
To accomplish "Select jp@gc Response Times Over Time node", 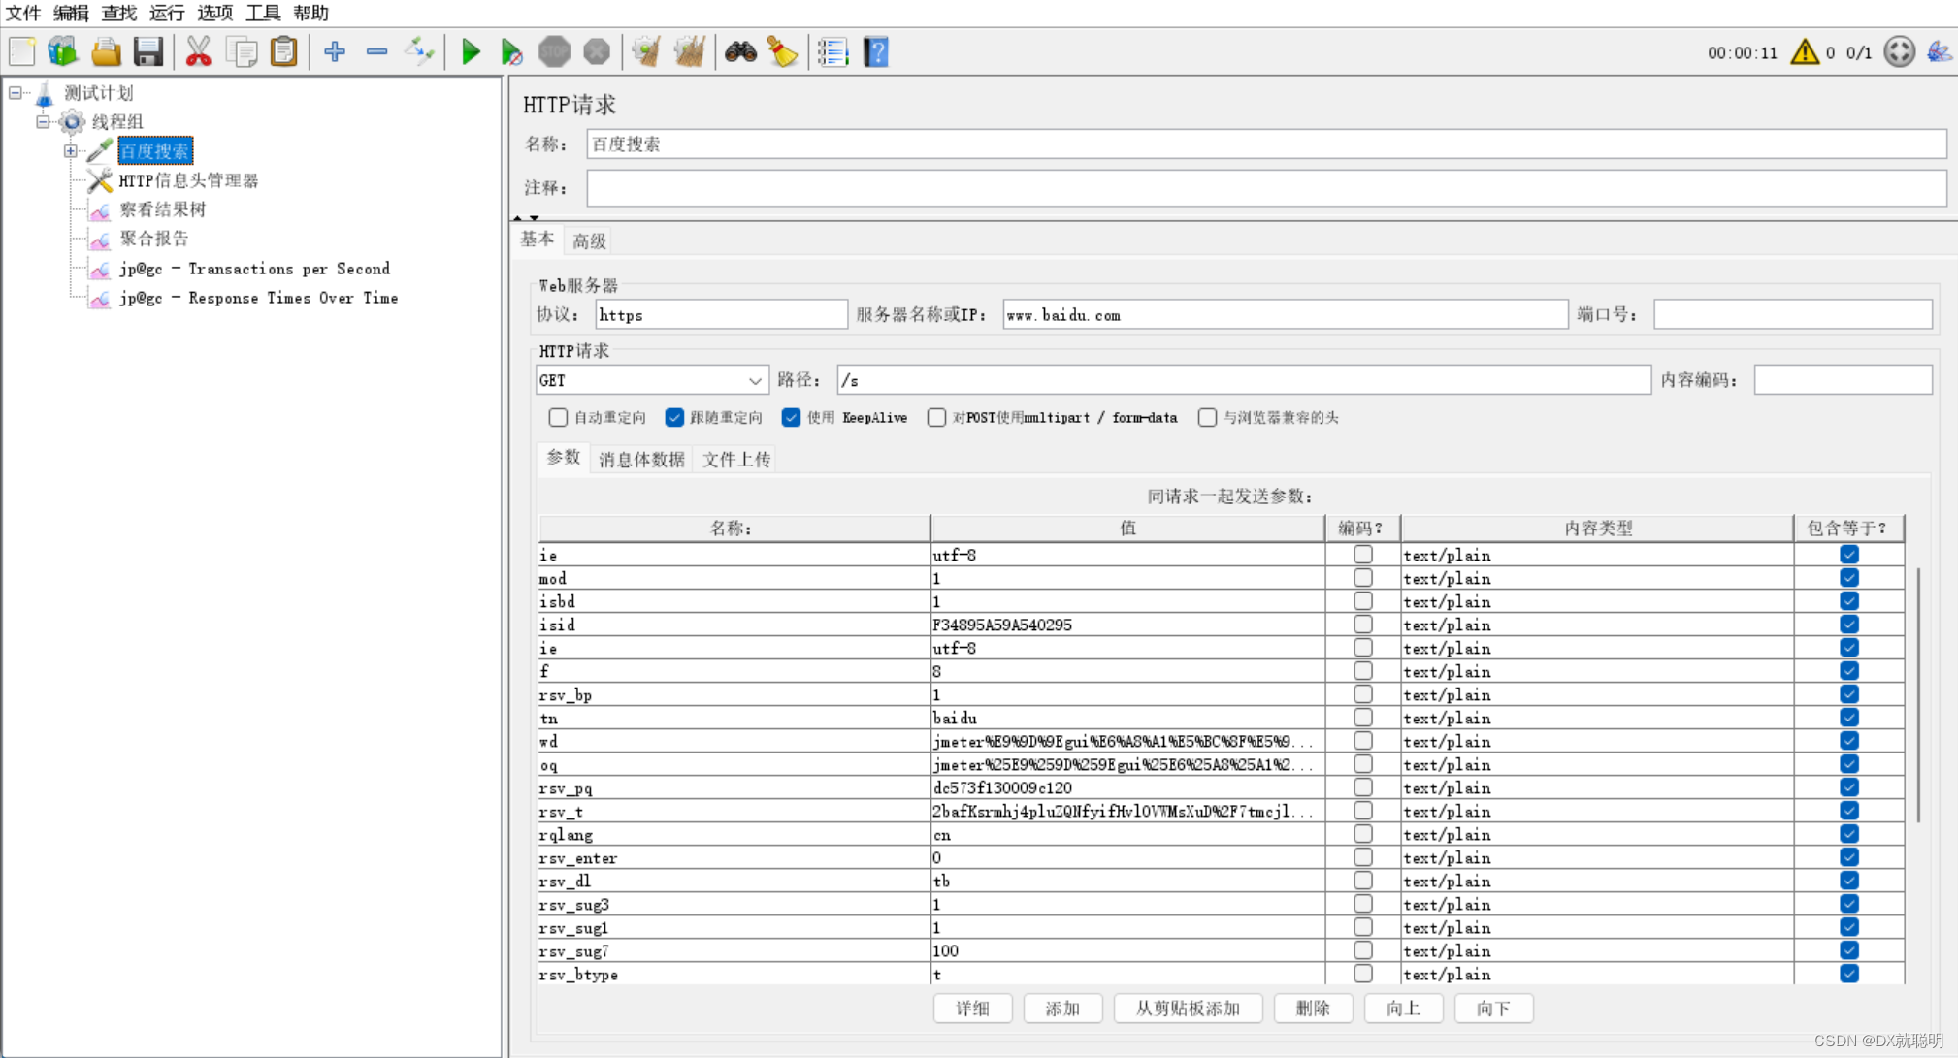I will click(x=258, y=298).
